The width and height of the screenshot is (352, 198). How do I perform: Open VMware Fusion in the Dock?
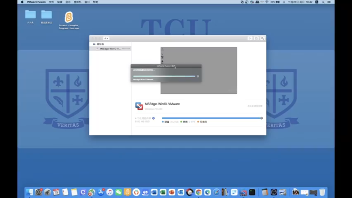[243, 192]
